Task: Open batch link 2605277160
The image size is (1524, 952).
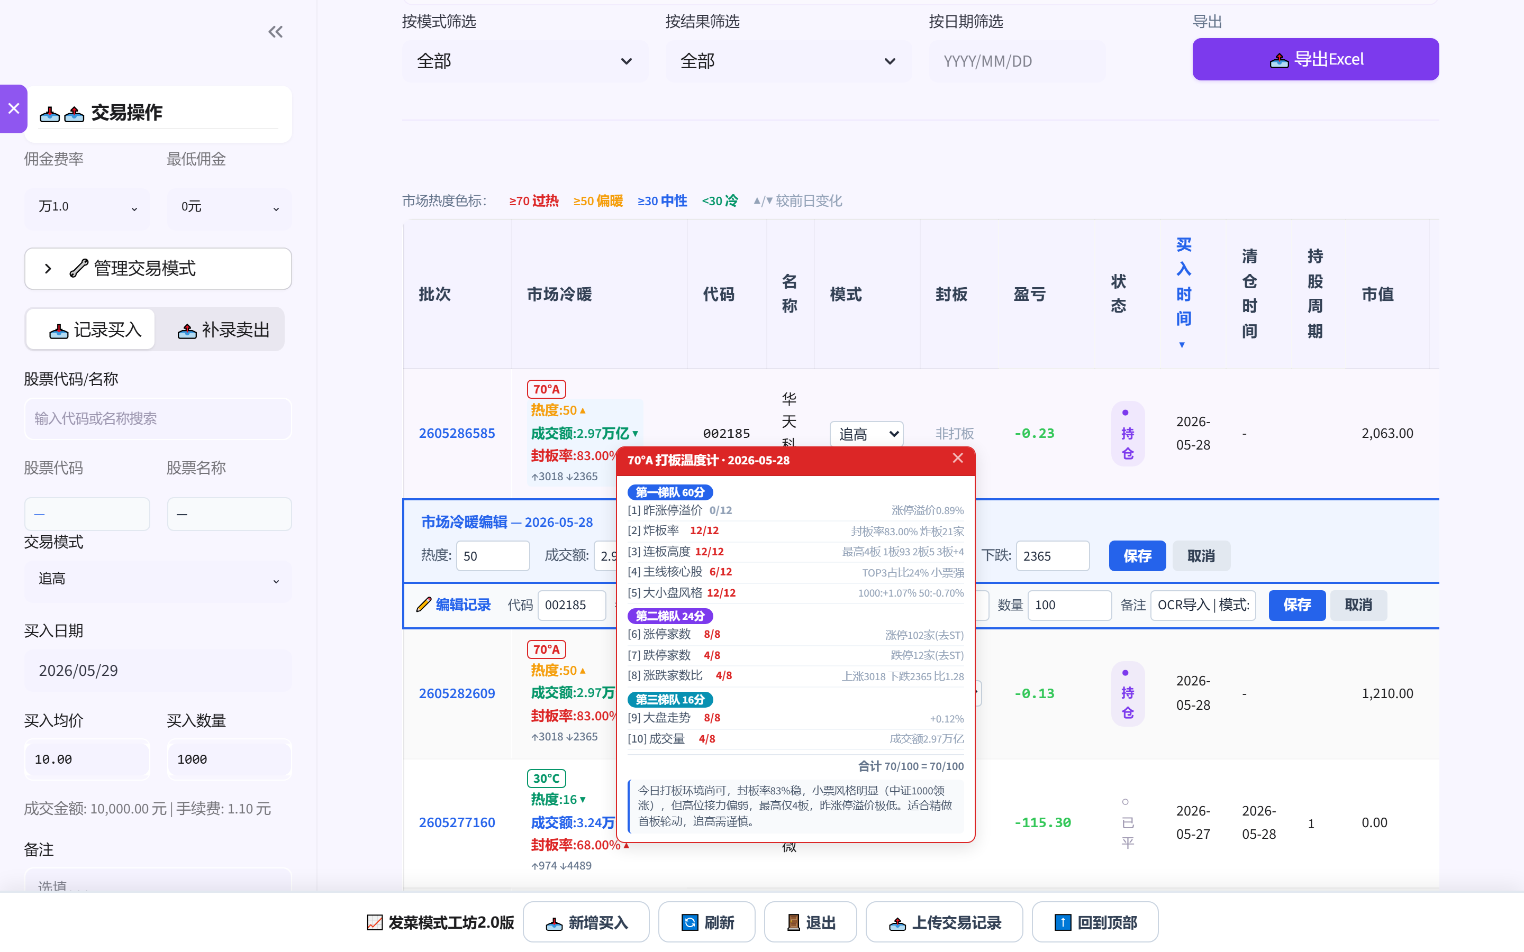Action: point(457,822)
